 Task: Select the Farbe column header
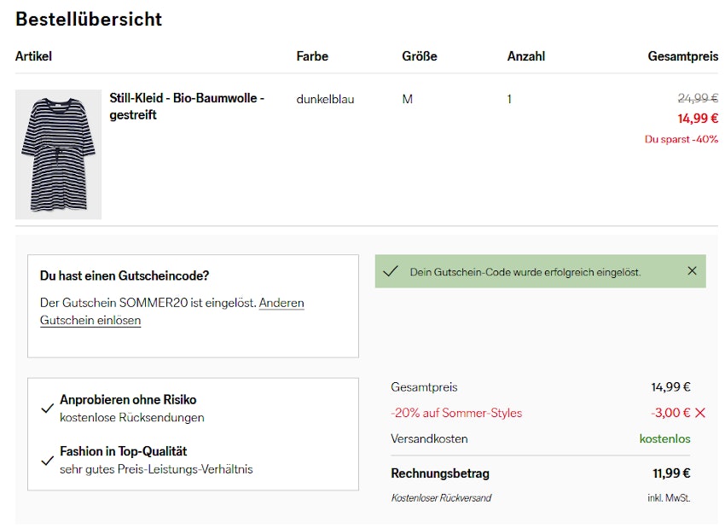(x=312, y=56)
